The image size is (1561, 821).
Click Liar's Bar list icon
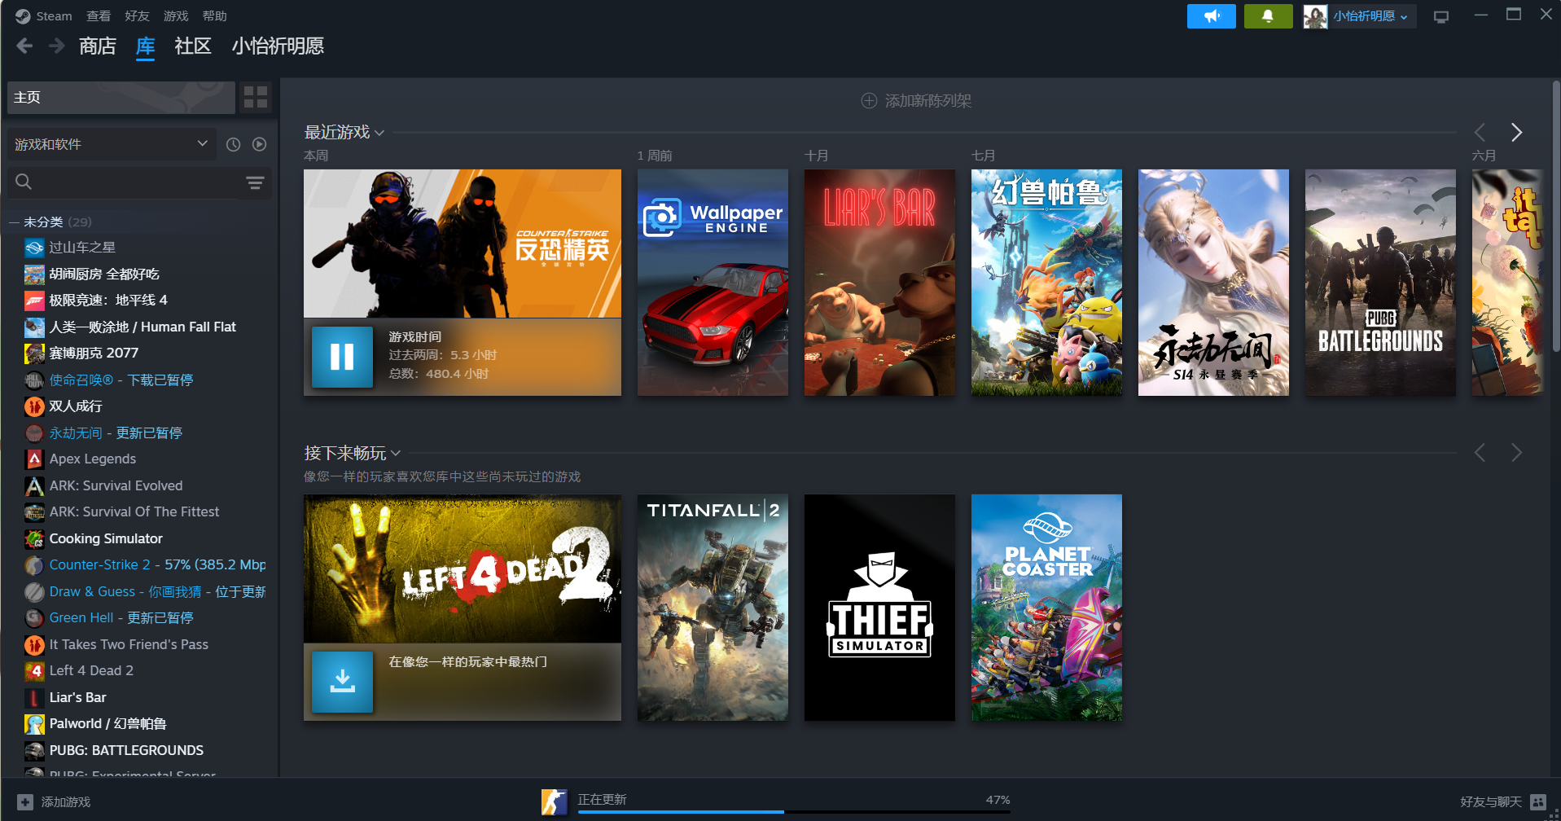34,697
